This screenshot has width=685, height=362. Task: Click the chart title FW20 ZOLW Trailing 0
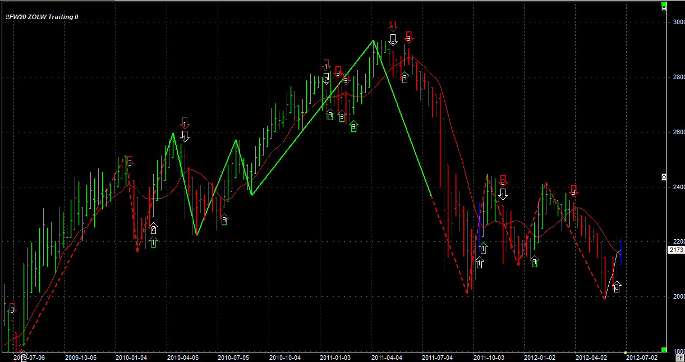click(42, 17)
